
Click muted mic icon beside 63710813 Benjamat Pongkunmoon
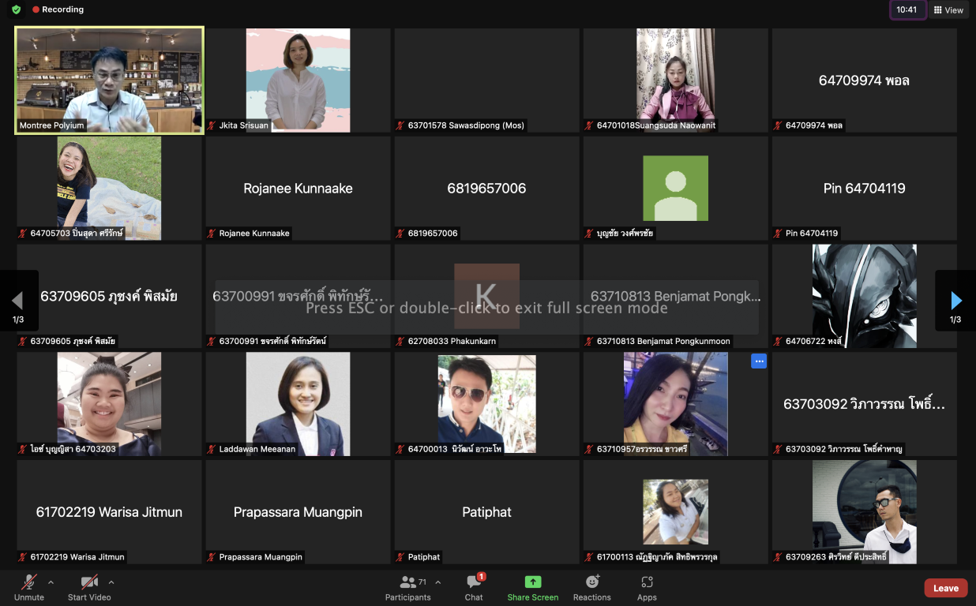(x=590, y=342)
